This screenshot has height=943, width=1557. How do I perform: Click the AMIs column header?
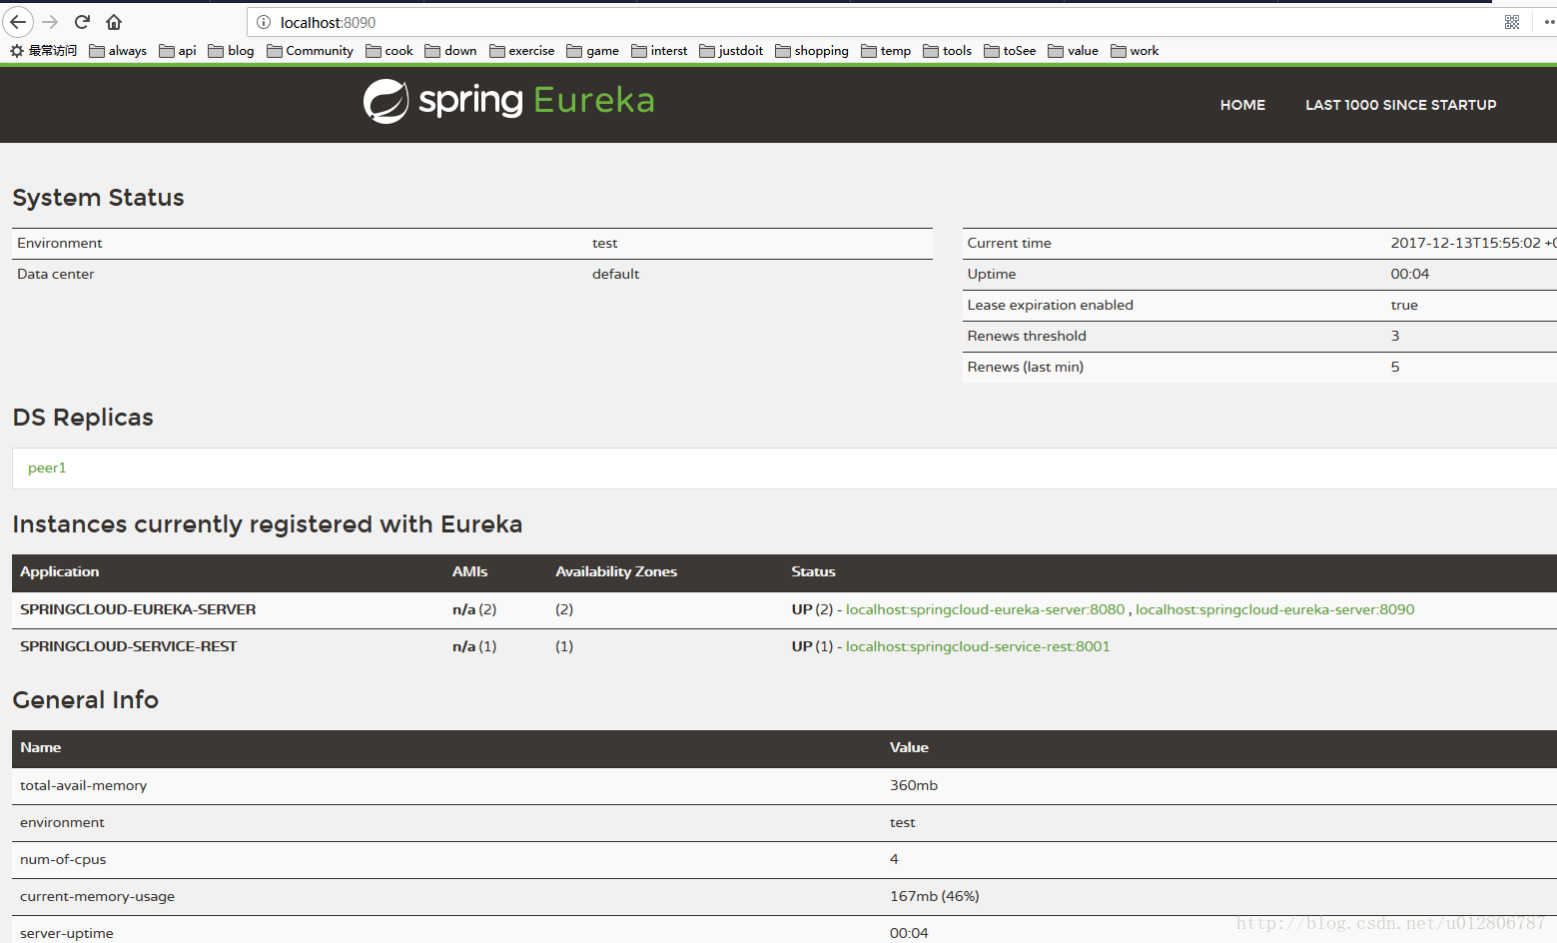click(x=470, y=571)
